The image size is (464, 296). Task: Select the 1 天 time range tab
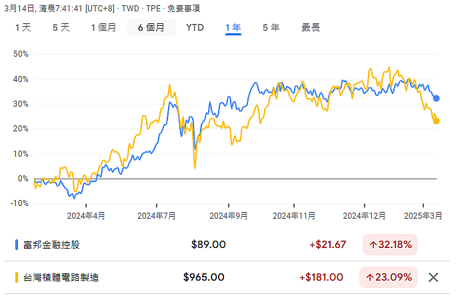tap(23, 27)
